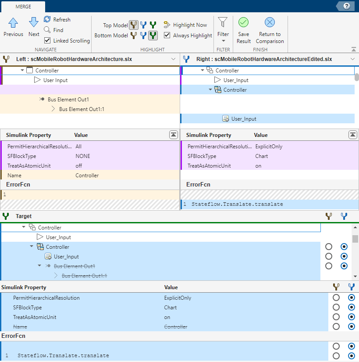Collapse the chart Controller node in Right tree
The width and height of the screenshot is (359, 362).
click(210, 90)
